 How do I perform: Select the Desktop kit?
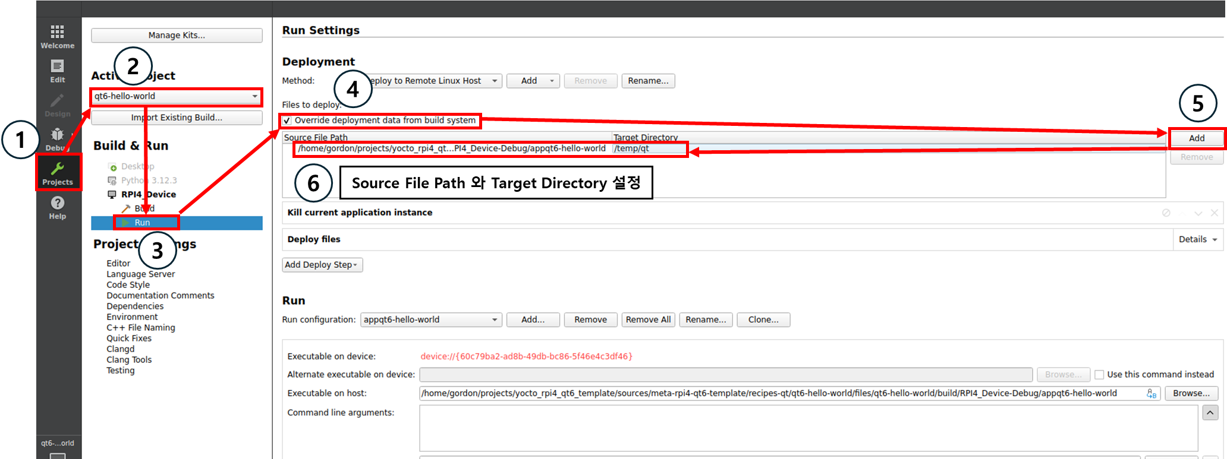138,166
